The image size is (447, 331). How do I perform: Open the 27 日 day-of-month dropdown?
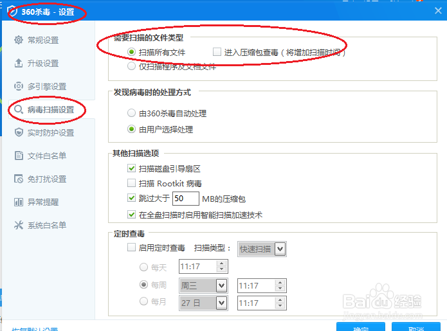(203, 303)
